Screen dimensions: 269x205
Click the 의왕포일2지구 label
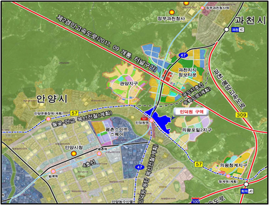click(x=197, y=130)
